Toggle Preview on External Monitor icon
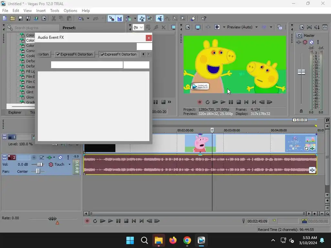331x248 pixels. [x=198, y=27]
